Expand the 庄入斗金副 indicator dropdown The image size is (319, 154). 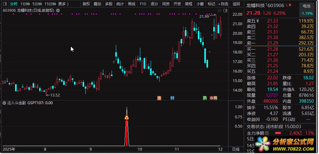coord(5,103)
